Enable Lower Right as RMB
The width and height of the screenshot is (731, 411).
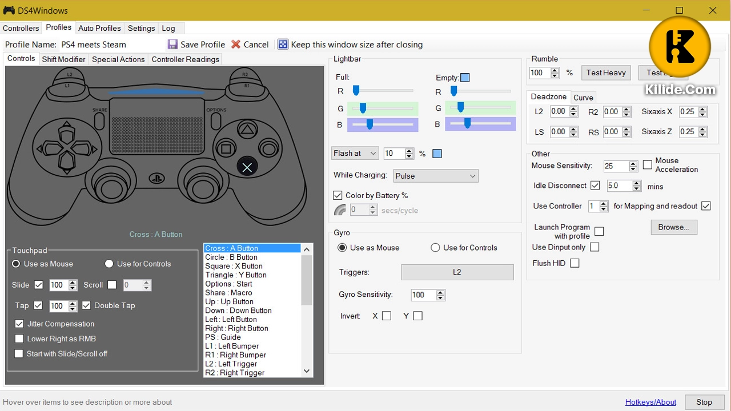[x=19, y=339]
